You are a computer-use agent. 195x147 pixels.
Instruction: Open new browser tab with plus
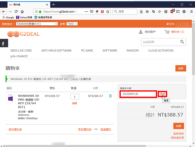point(53,5)
